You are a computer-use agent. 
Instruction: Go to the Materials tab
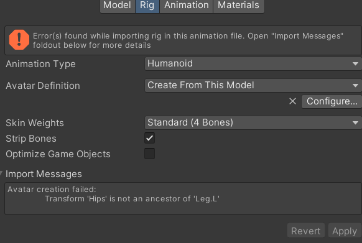click(x=238, y=6)
